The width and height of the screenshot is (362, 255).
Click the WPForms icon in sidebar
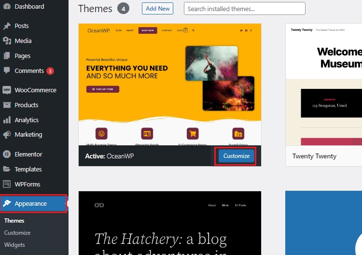click(7, 184)
